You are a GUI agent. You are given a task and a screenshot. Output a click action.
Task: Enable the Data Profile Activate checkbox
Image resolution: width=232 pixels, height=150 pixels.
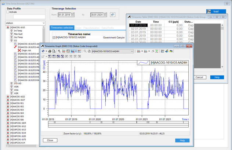[x=8, y=12]
